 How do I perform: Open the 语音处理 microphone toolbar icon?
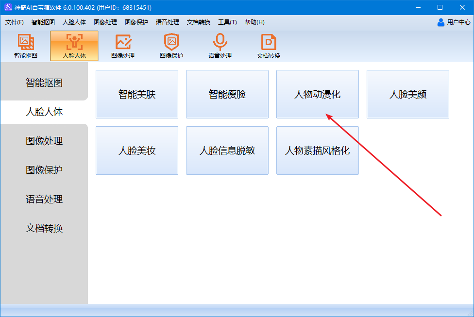pos(220,46)
